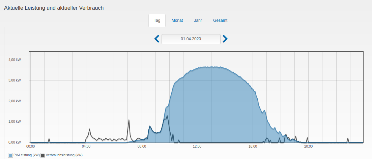Click the 12:00 time axis label
Screen dimensions: 372x159
(x=197, y=147)
